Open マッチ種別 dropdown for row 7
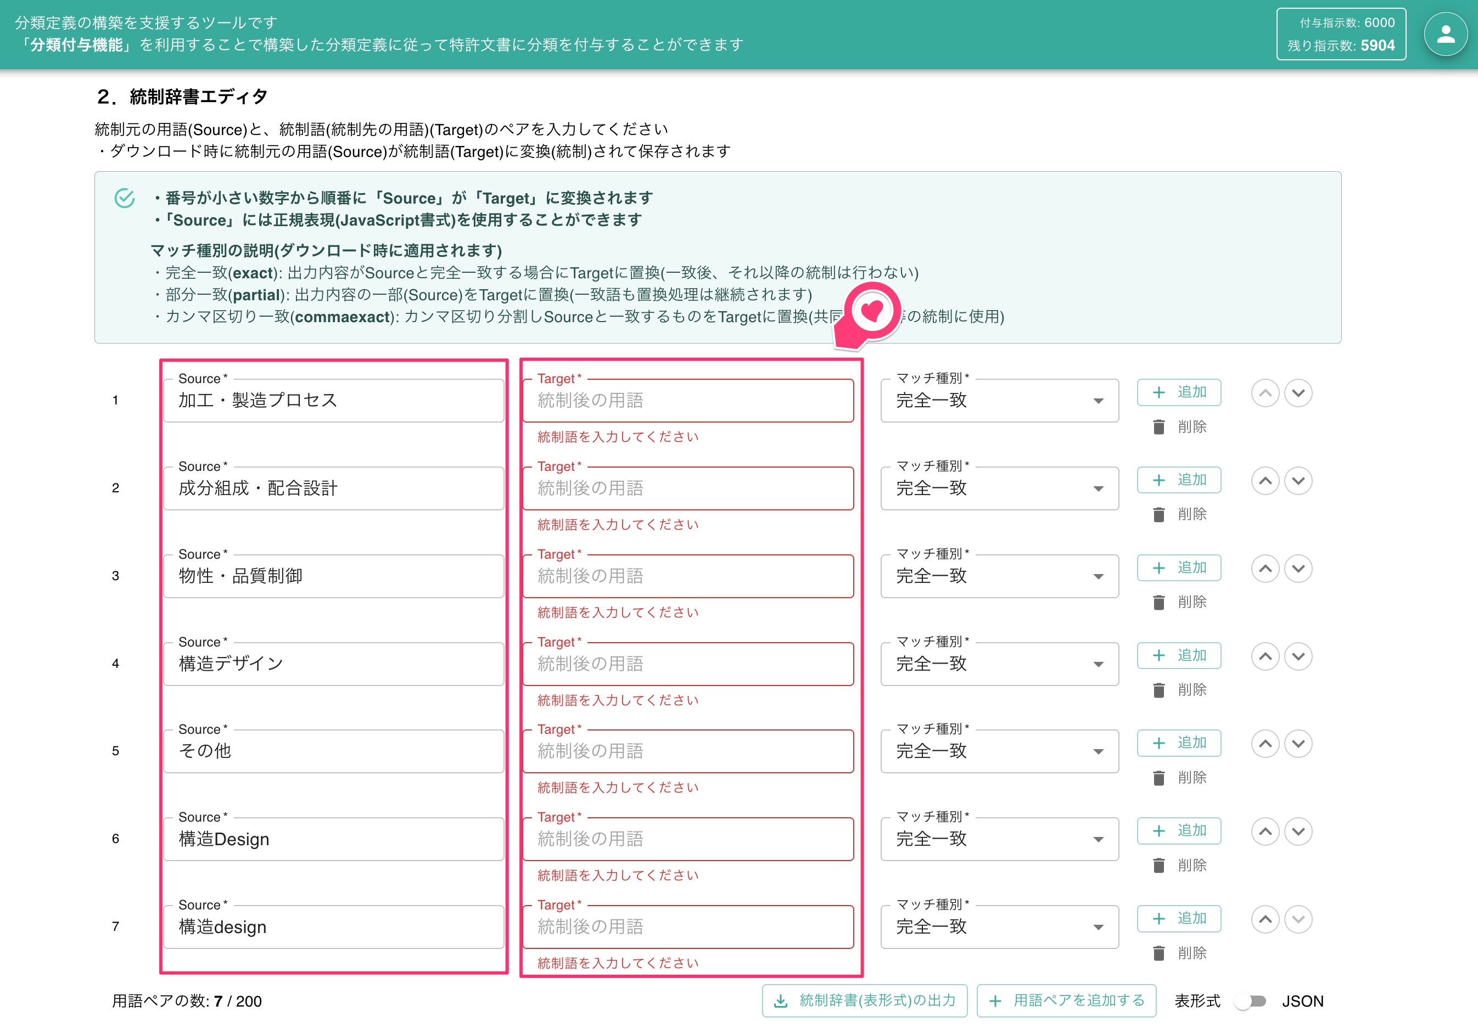This screenshot has height=1034, width=1478. click(x=999, y=926)
